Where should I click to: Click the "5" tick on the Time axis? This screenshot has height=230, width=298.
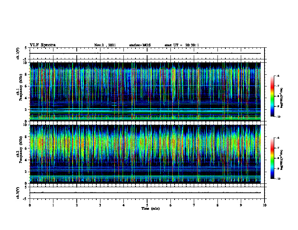147,205
